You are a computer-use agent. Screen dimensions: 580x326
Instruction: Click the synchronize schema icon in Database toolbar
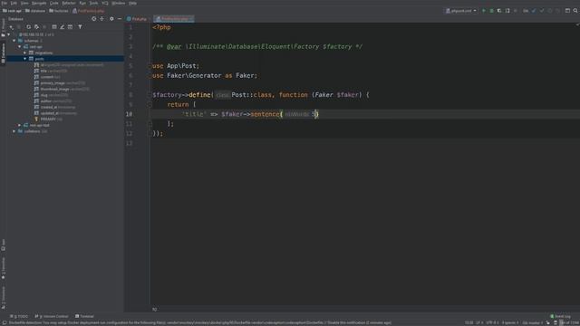[x=36, y=27]
